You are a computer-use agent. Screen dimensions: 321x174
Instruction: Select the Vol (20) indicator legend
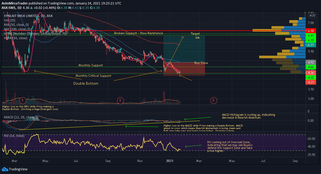coord(10,20)
